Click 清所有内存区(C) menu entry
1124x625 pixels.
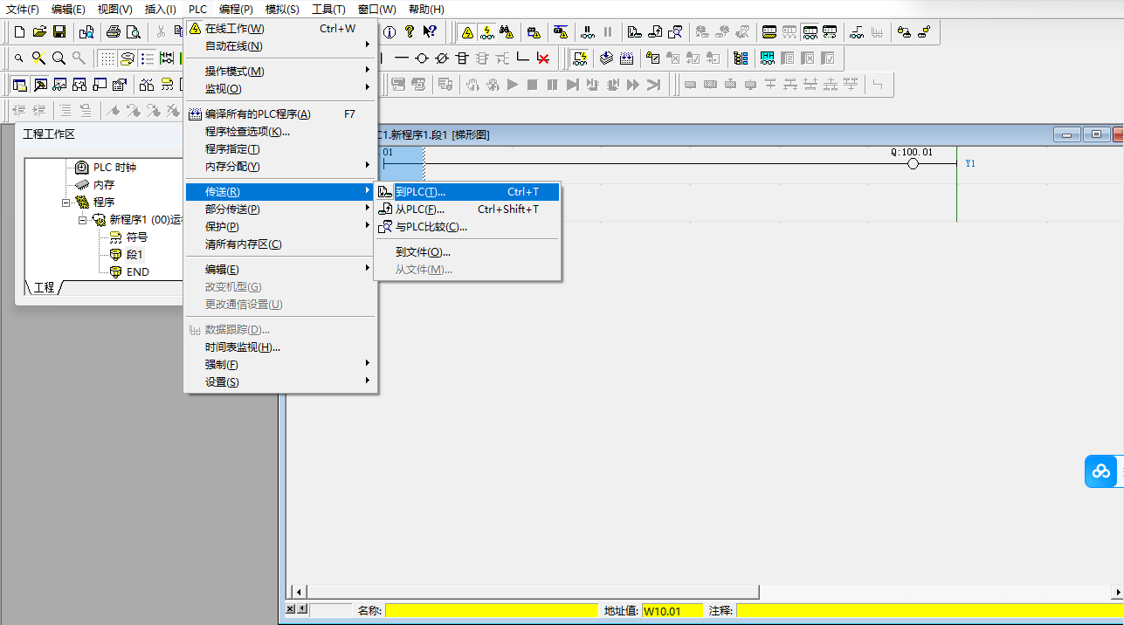tap(281, 244)
